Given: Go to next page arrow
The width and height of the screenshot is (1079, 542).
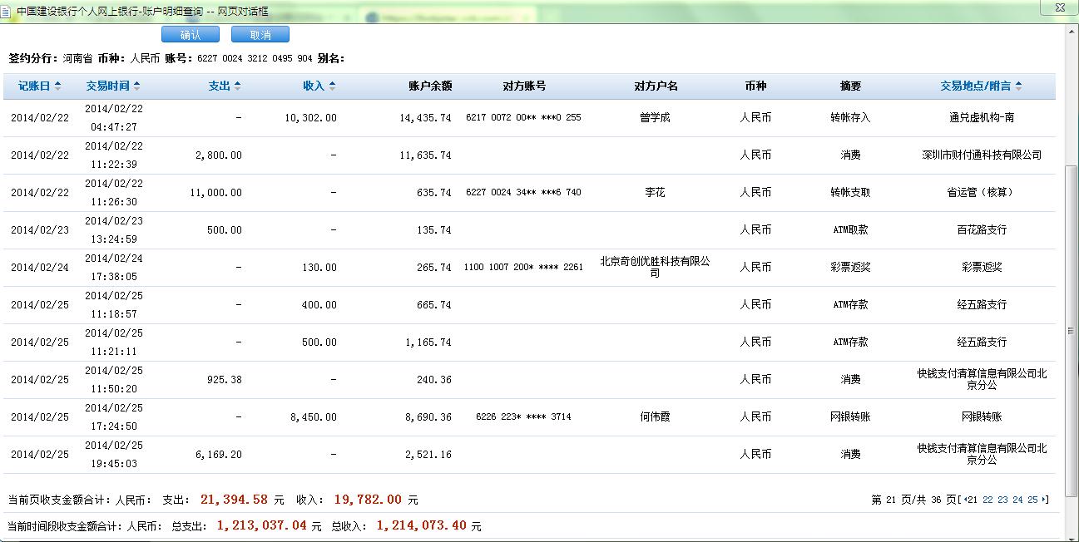Looking at the screenshot, I should pyautogui.click(x=1045, y=500).
